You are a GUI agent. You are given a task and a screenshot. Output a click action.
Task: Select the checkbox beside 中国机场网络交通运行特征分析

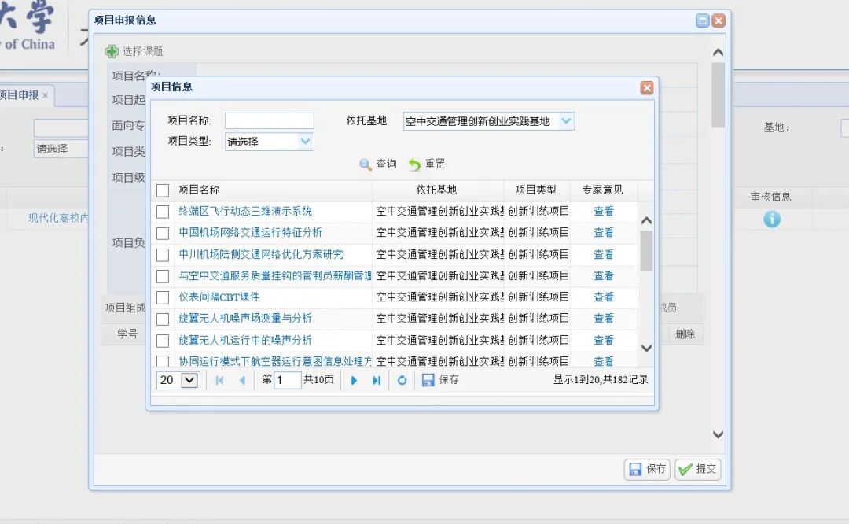163,232
